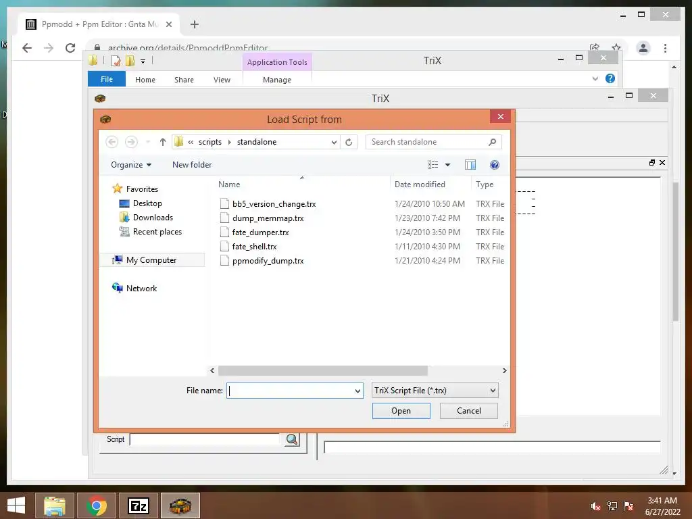This screenshot has width=692, height=519.
Task: Select ppmodify_dump.trx file
Action: point(268,261)
